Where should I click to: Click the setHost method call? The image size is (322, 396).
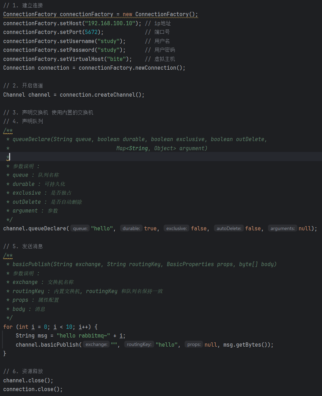pos(71,23)
